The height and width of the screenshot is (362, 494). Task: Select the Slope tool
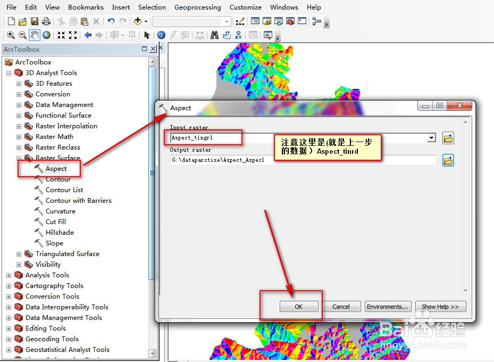tap(54, 243)
